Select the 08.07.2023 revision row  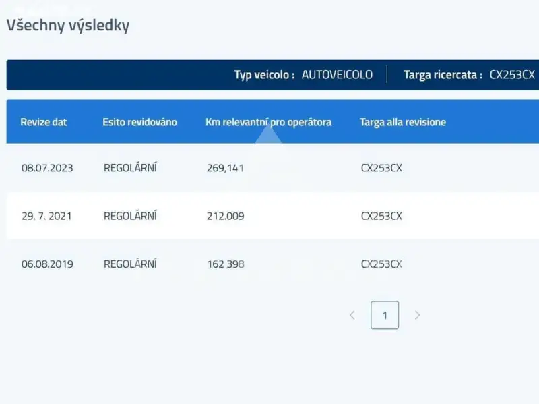tap(273, 167)
